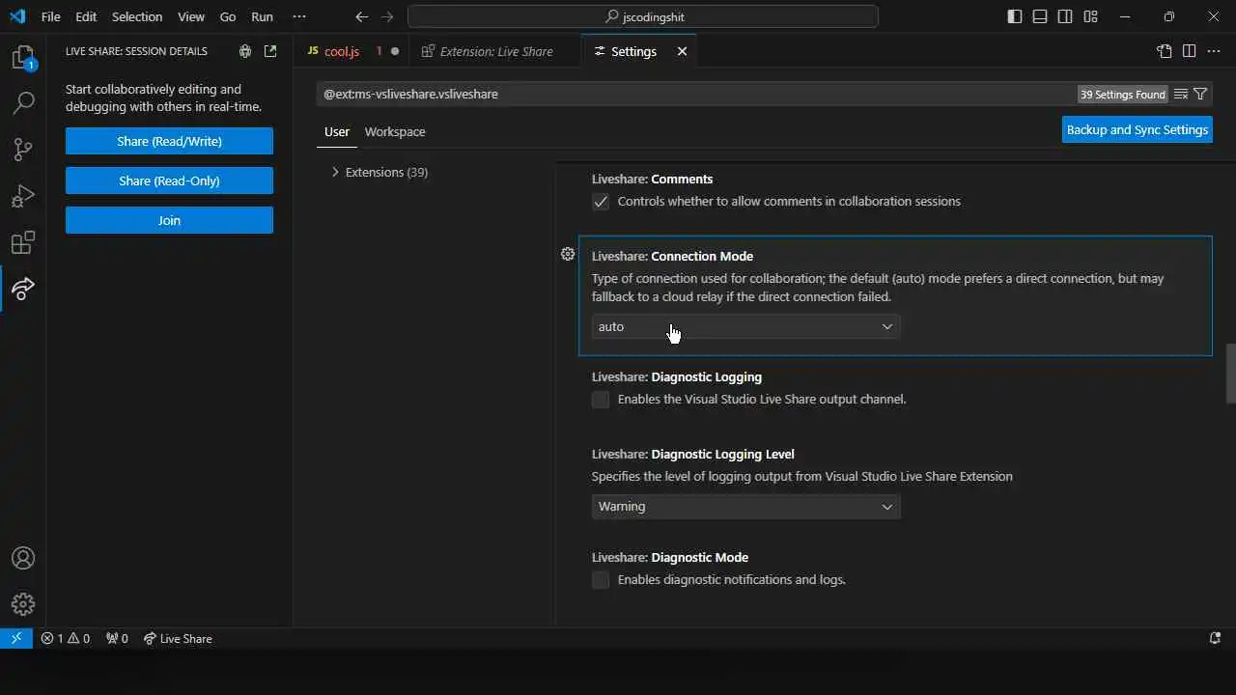Open the View menu

coord(191,16)
